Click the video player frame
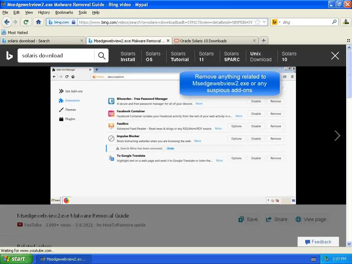 (173, 135)
